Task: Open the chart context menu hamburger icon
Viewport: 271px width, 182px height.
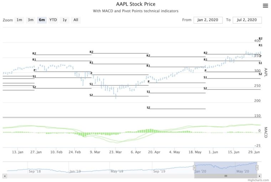Action: coord(265,6)
